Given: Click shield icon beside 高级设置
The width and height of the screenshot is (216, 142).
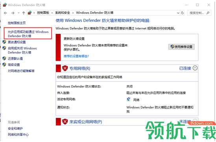Looking at the screenshot, I should [4, 65].
